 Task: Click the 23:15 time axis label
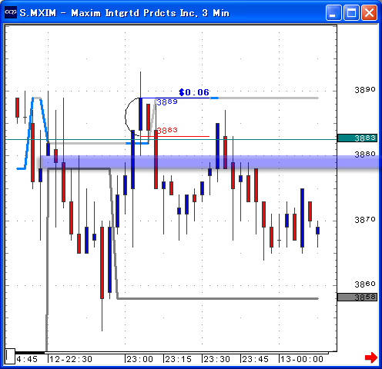[x=178, y=359]
